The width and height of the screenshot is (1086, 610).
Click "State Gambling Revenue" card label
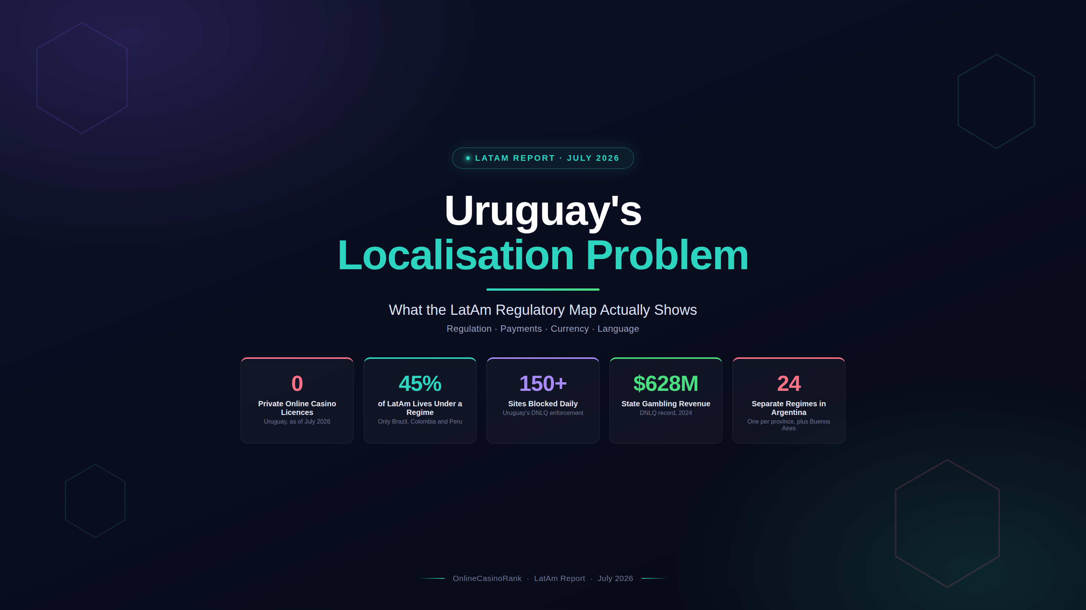[666, 404]
